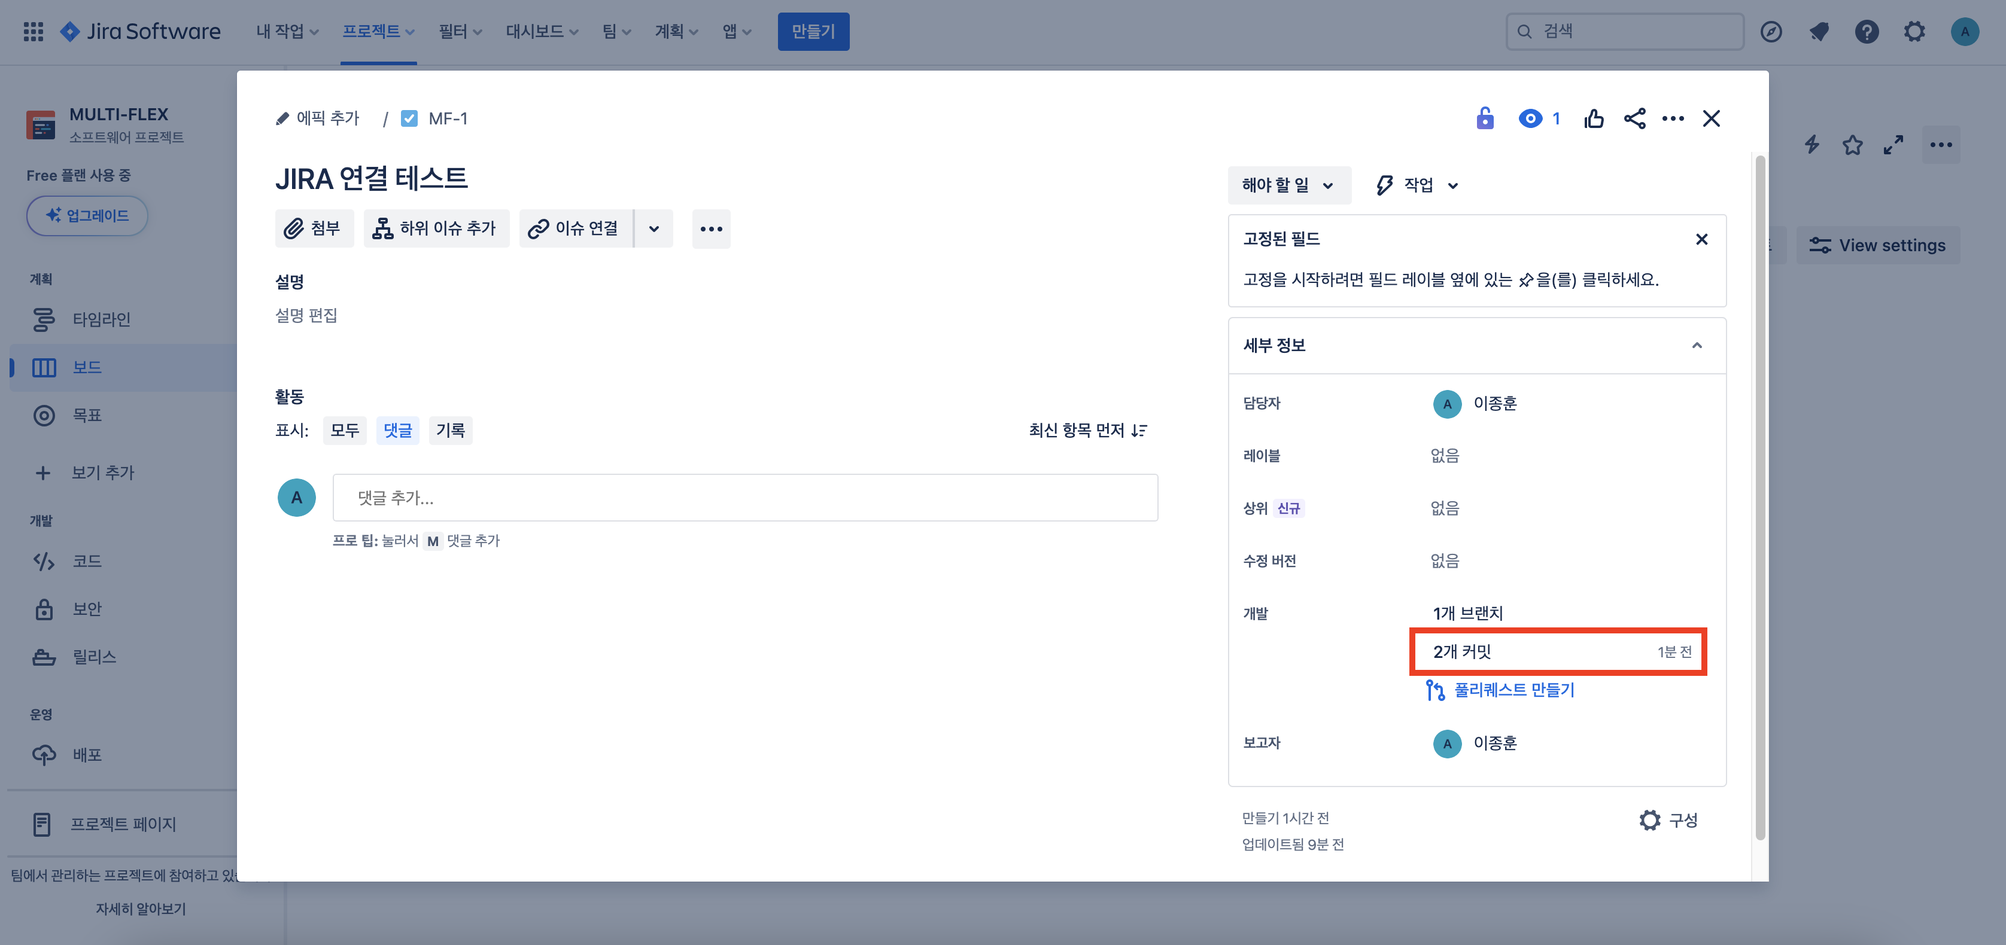Open the dropdown arrow beside 이슈 연결

pos(654,229)
